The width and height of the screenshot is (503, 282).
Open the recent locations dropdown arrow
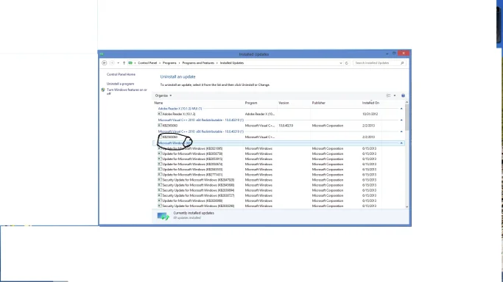pyautogui.click(x=119, y=63)
